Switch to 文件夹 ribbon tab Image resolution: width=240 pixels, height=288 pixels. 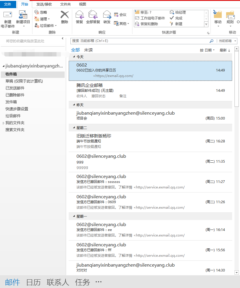66,4
